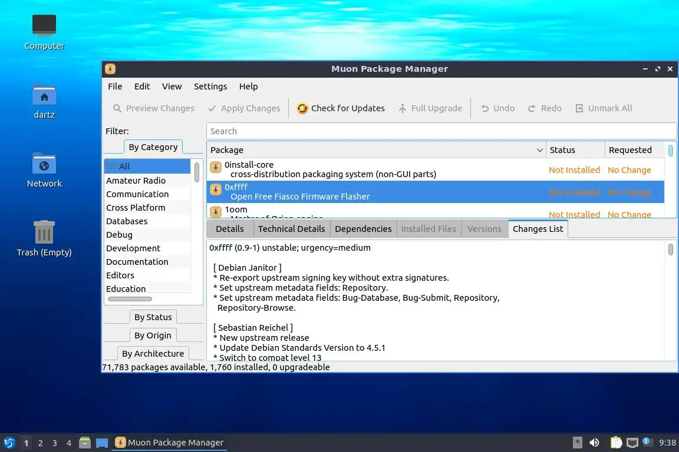The width and height of the screenshot is (679, 452).
Task: Open the Lubuntu start menu icon
Action: tap(9, 443)
